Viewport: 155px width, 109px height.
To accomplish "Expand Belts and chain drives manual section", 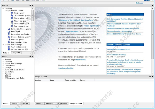I will point(3,70).
